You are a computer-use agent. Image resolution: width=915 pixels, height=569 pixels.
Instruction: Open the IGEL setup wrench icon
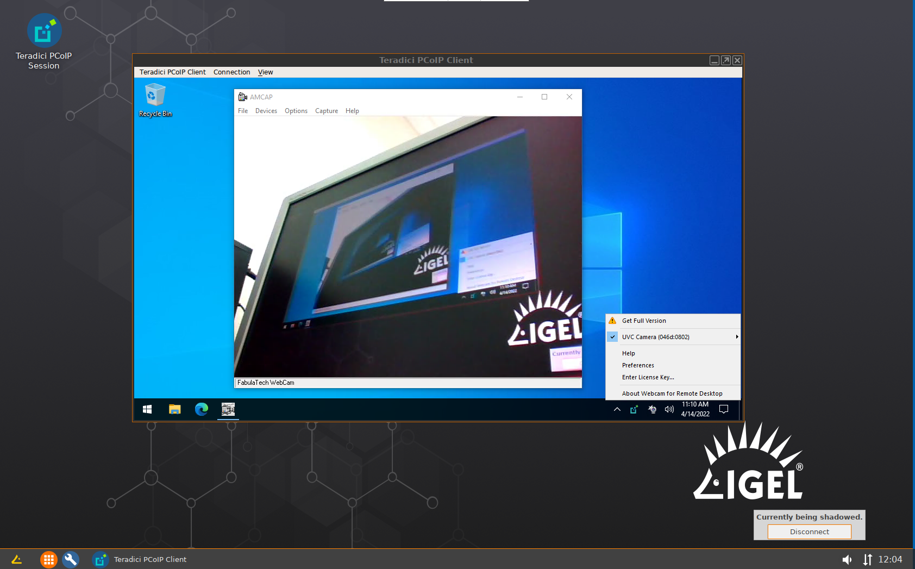(71, 559)
